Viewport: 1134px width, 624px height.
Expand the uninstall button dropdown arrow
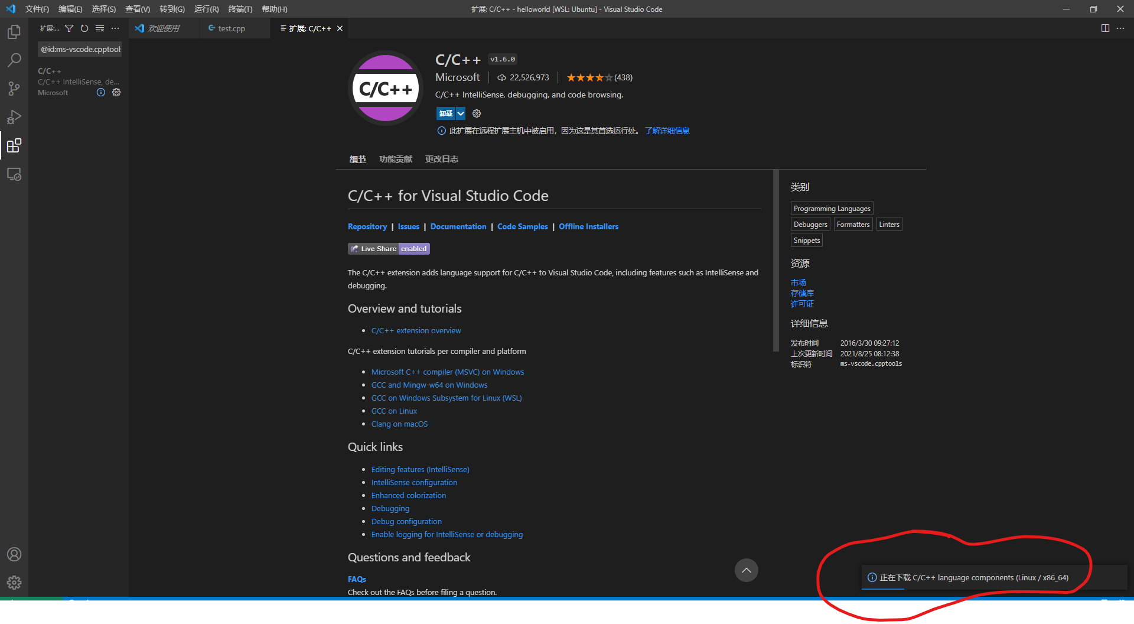click(x=461, y=113)
